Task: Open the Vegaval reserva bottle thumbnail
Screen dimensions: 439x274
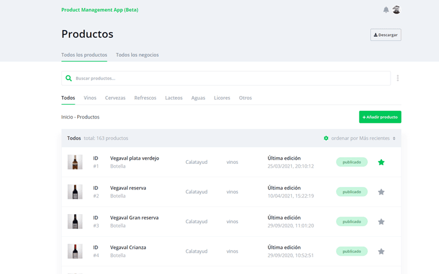Action: pyautogui.click(x=75, y=192)
